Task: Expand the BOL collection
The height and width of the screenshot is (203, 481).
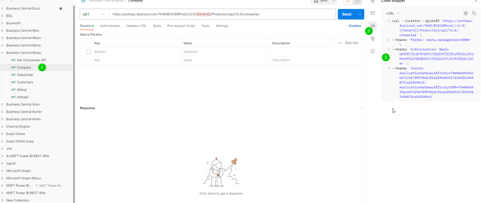Action: click(x=2, y=16)
